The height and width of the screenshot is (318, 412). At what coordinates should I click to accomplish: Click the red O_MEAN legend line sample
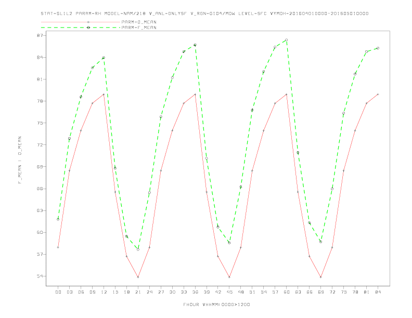(x=81, y=22)
